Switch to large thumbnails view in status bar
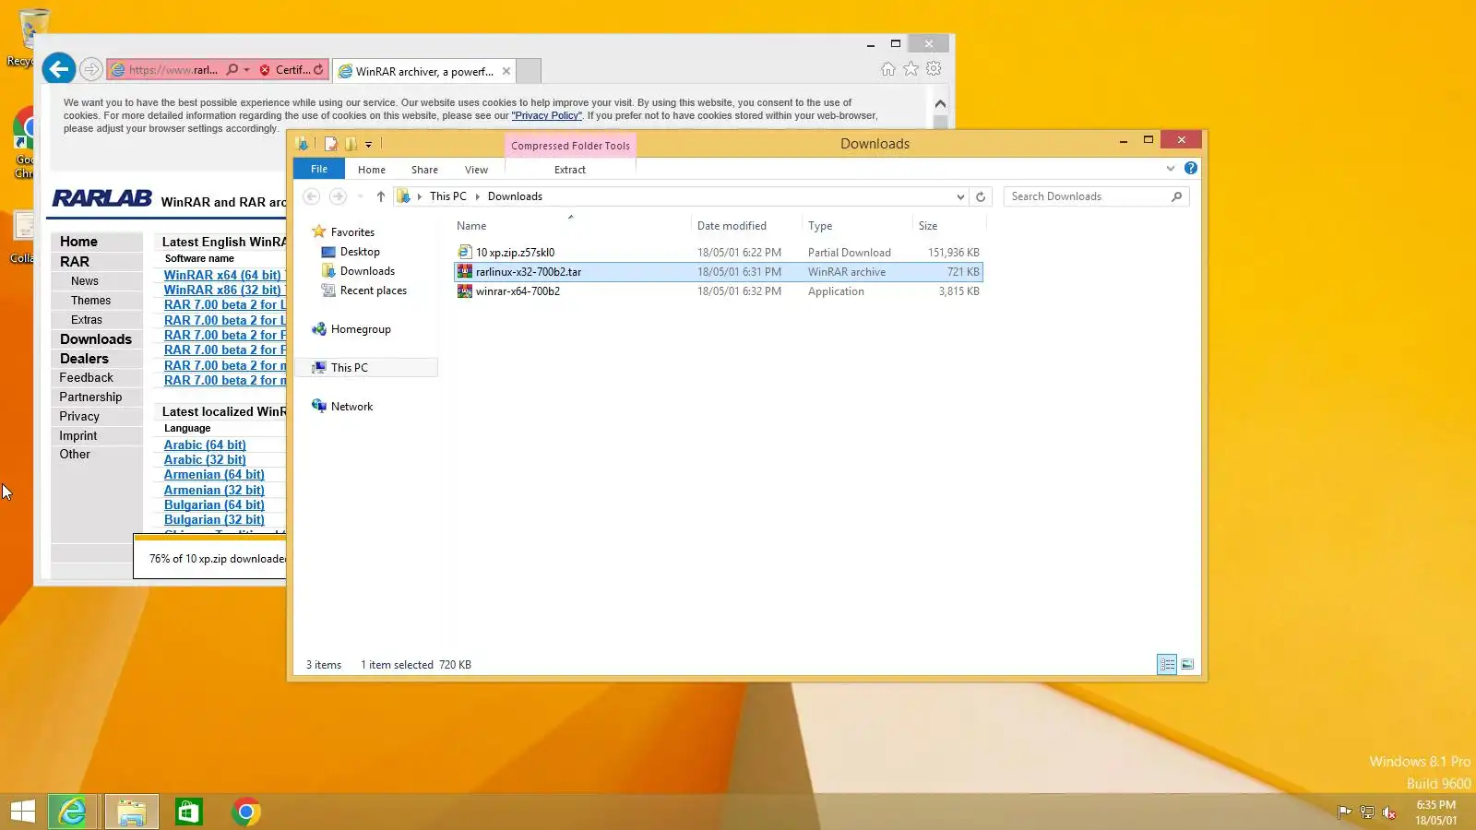This screenshot has width=1476, height=830. [x=1187, y=664]
